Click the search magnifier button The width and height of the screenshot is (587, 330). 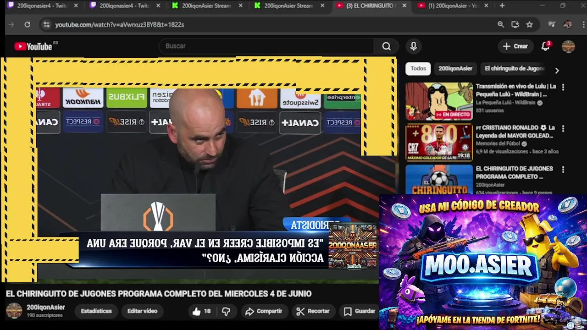[387, 46]
